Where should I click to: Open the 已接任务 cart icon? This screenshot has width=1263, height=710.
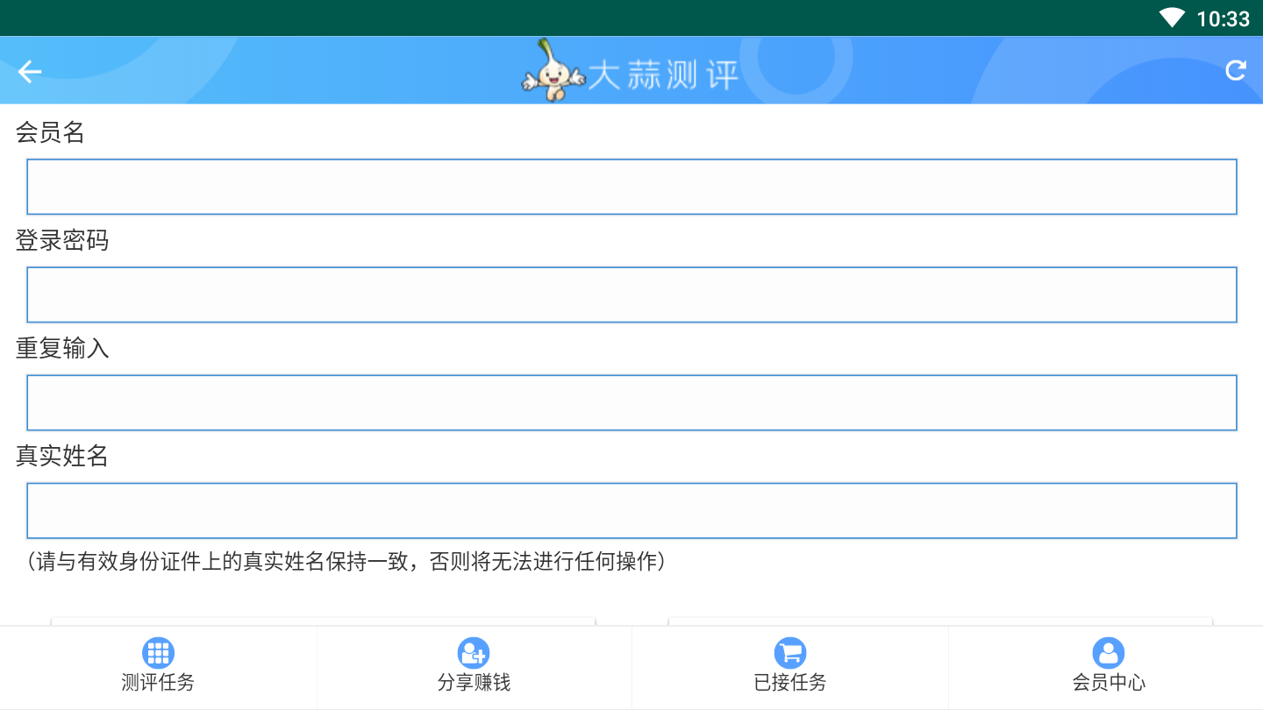(x=790, y=653)
